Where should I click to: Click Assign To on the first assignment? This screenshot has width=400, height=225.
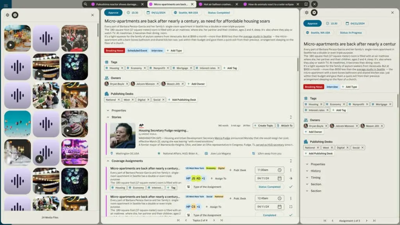click(x=218, y=179)
